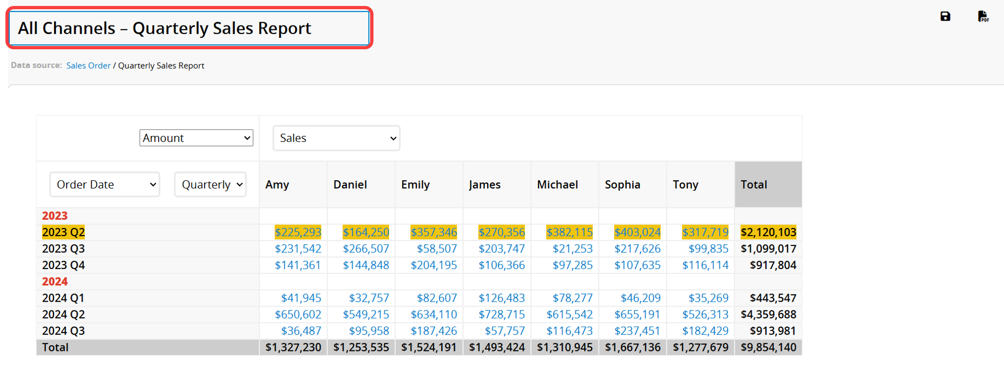1004x365 pixels.
Task: Click Daniel's 2024 Q1 value $32,757
Action: (369, 298)
